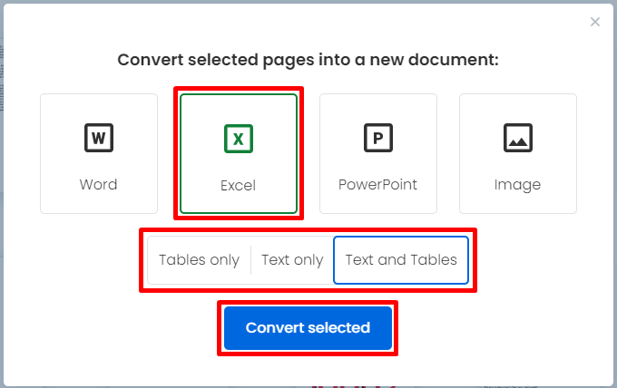Pick the highlighted Excel format card
The height and width of the screenshot is (388, 617).
point(239,154)
